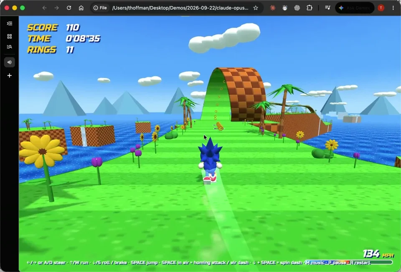
Task: Click the 'spin dash' control hint
Action: point(291,263)
